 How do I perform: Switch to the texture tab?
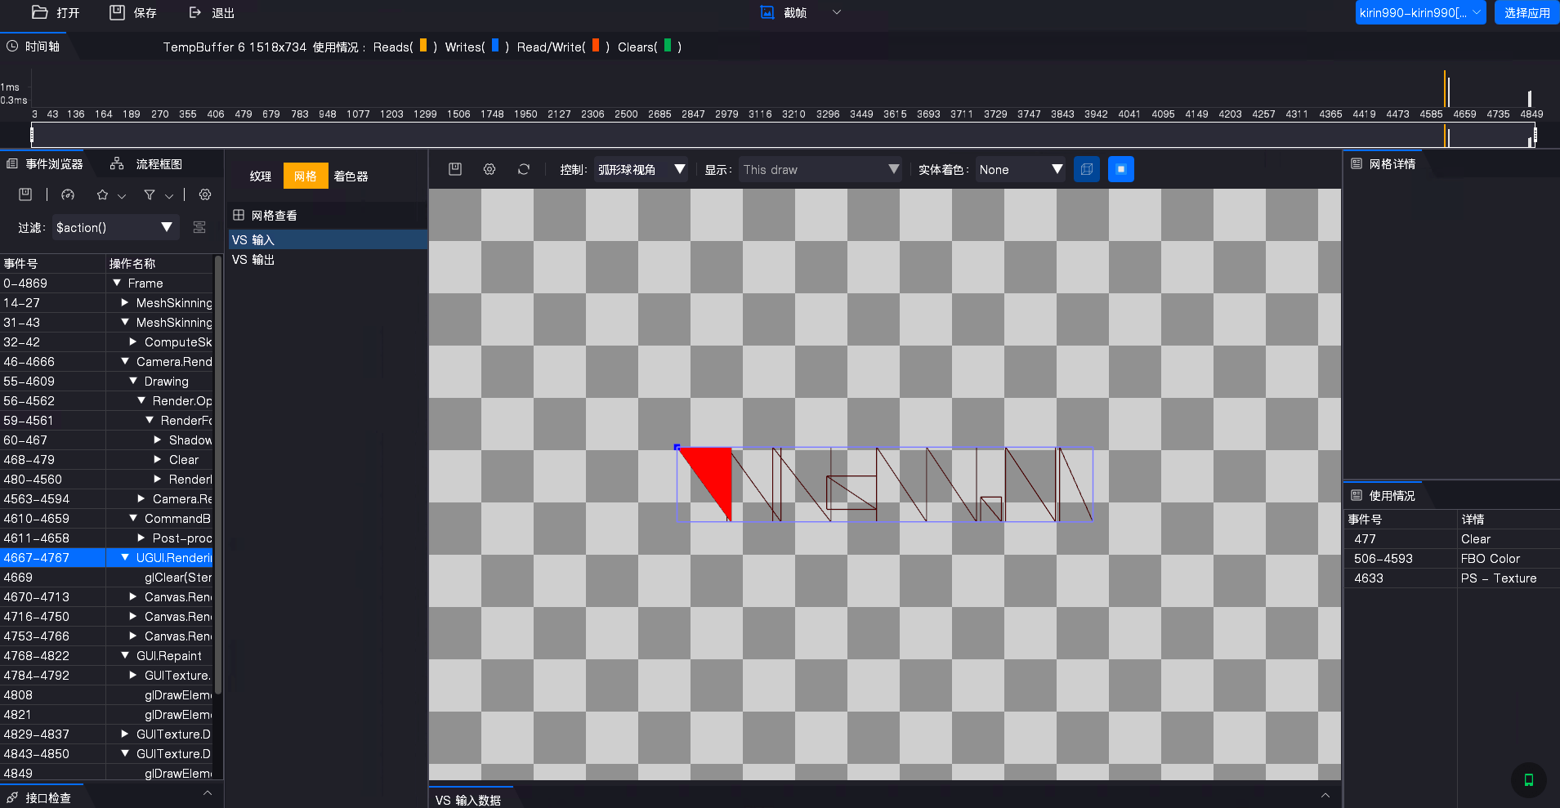point(261,176)
